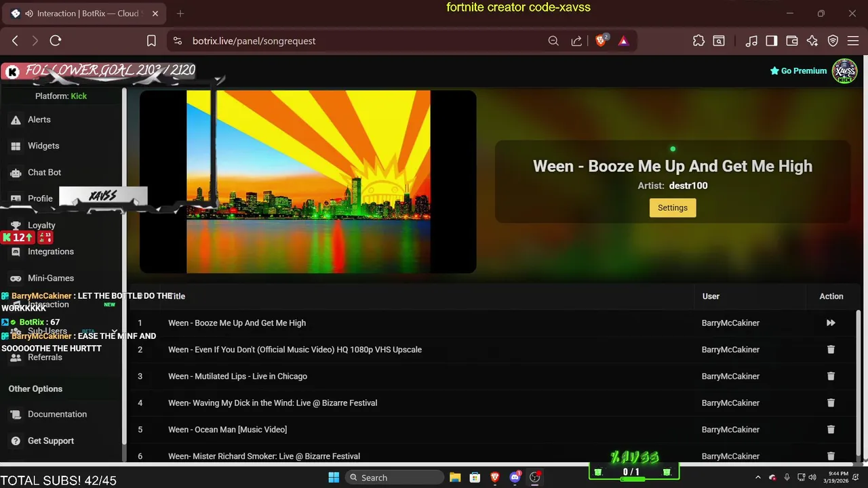The width and height of the screenshot is (868, 488).
Task: Delete the Even If You Don't song
Action: (831, 350)
